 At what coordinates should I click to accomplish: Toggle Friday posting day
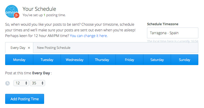click(129, 60)
